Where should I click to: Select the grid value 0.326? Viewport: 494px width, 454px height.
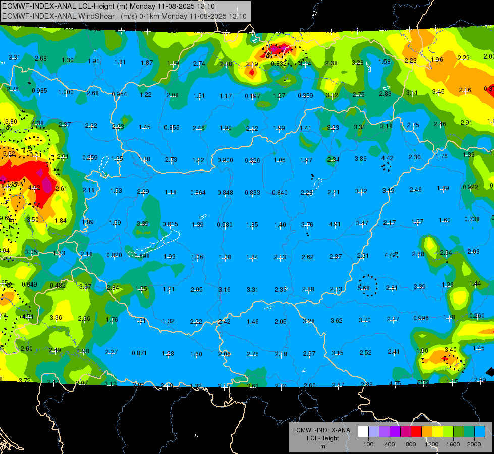(x=253, y=161)
